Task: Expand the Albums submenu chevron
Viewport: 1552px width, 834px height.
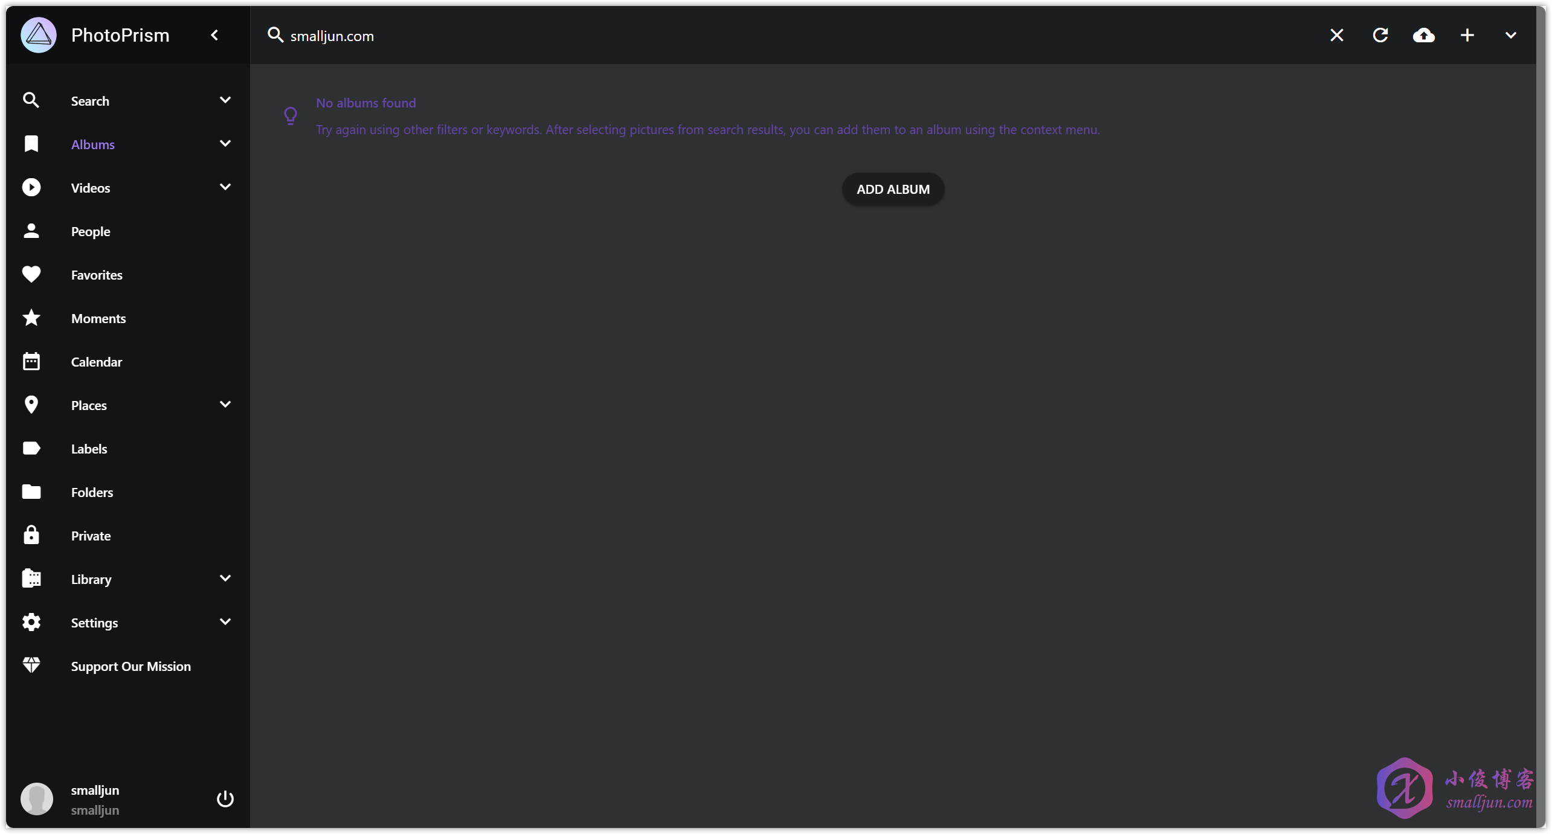Action: [x=225, y=144]
